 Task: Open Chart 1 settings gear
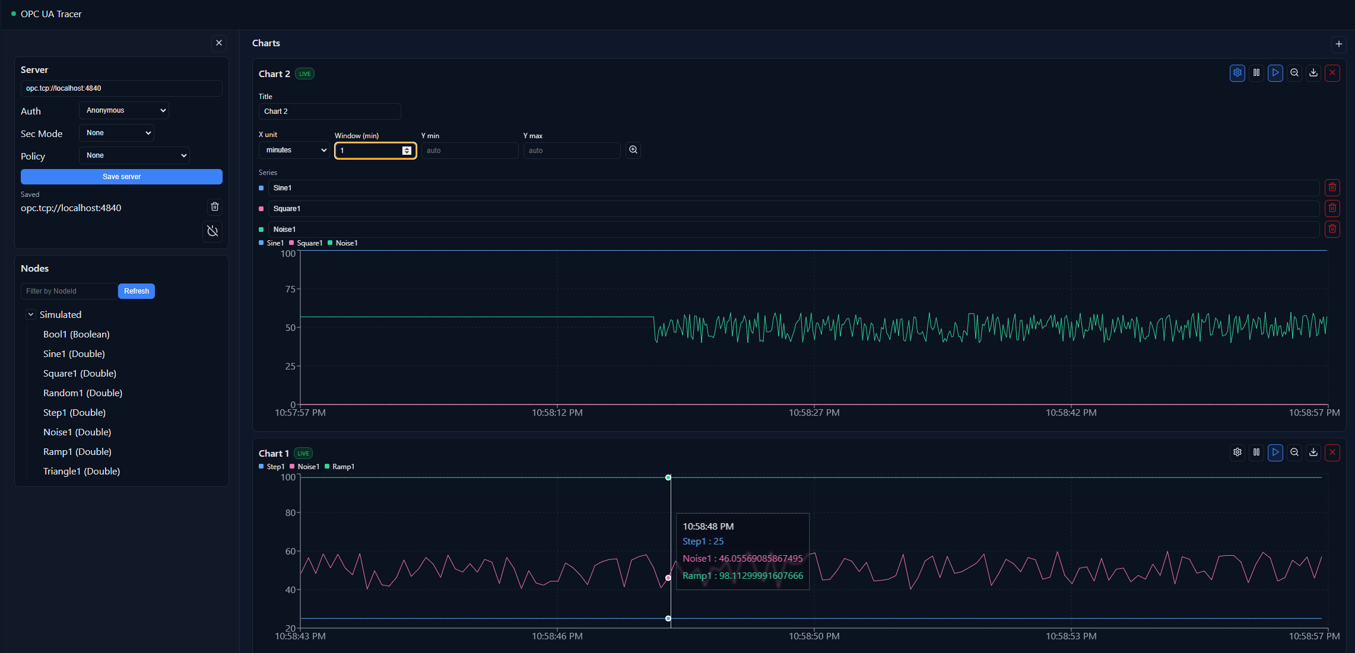click(x=1237, y=453)
